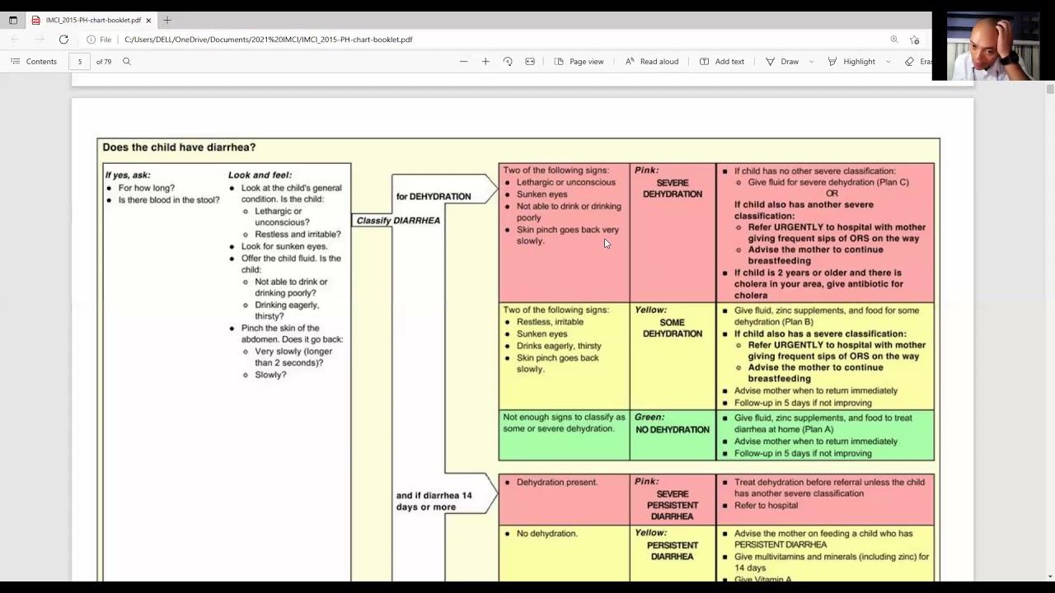
Task: Open the browser zoom magnifier icon
Action: pyautogui.click(x=894, y=40)
